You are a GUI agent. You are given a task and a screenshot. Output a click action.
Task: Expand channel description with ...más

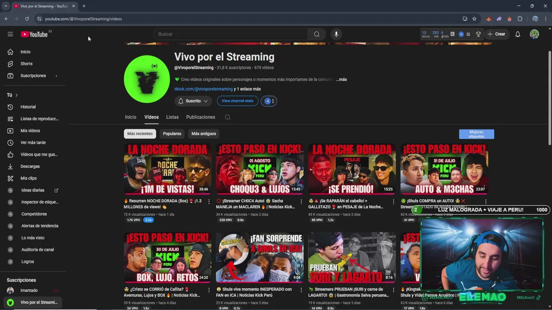click(341, 79)
